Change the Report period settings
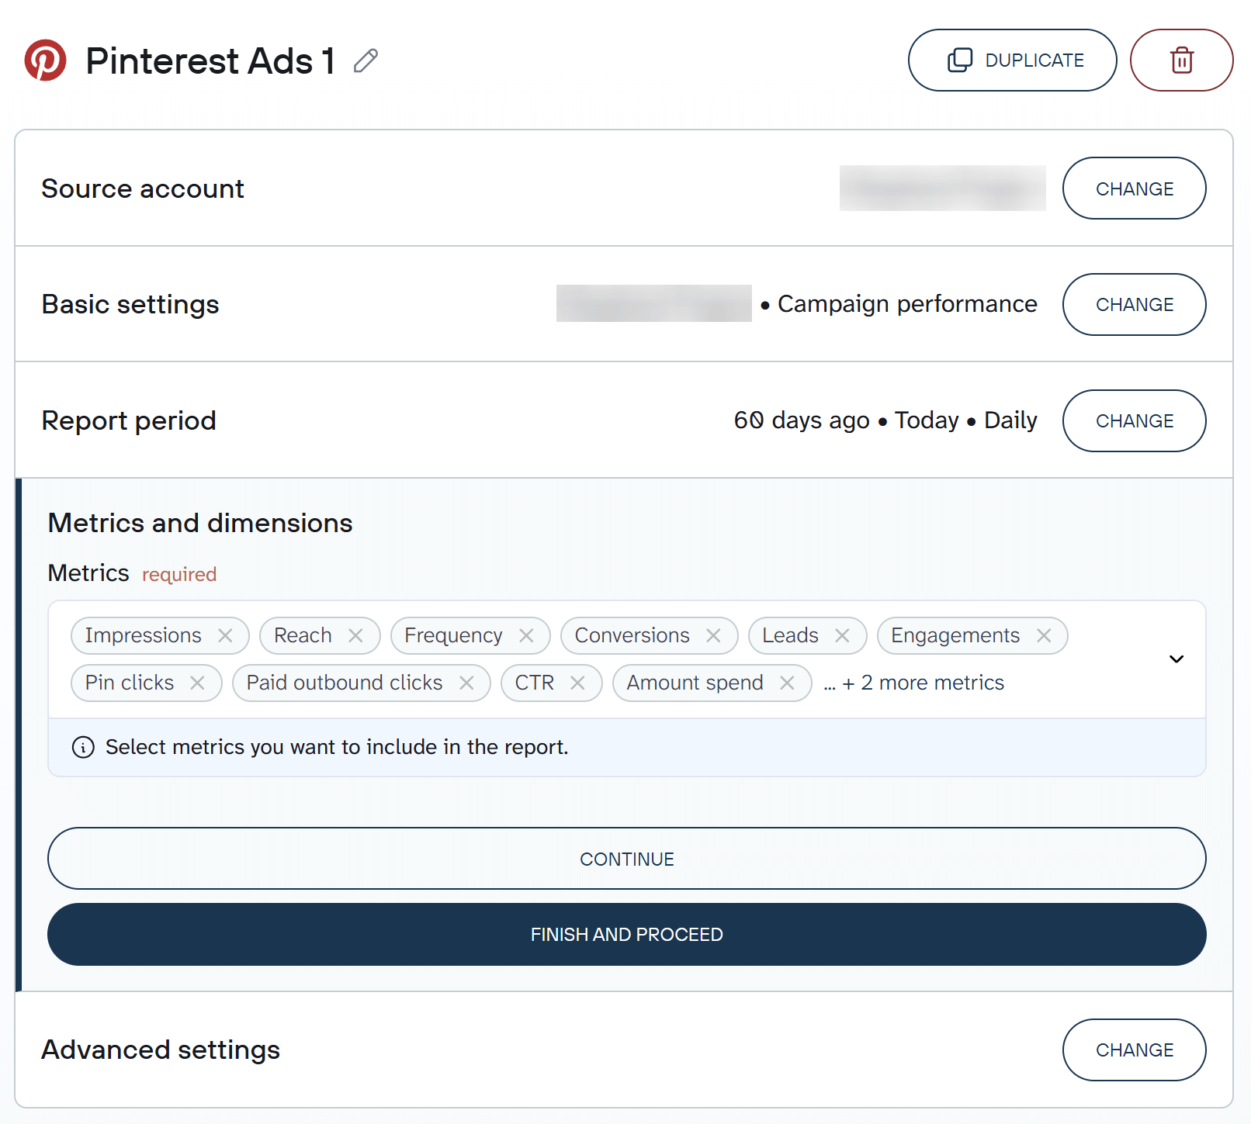This screenshot has height=1124, width=1251. 1134,420
